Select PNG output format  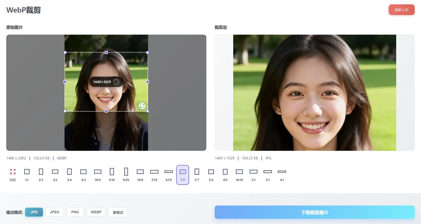[75, 212]
